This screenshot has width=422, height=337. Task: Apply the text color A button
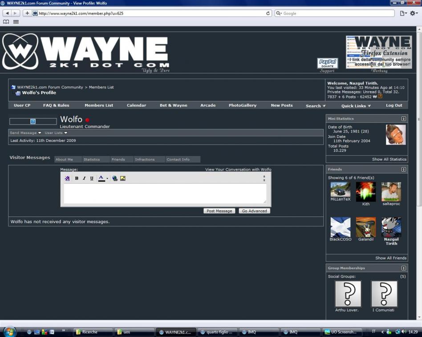click(x=101, y=178)
